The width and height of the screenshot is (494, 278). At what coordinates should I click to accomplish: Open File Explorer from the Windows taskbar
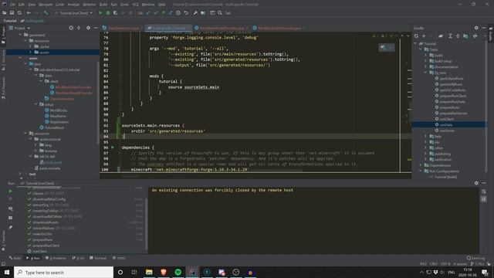click(149, 272)
